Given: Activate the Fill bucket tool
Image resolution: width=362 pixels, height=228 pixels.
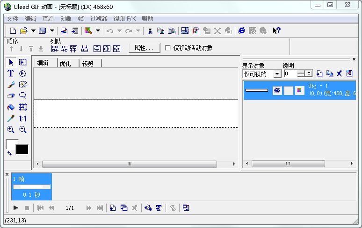Looking at the screenshot, I should coord(10,107).
